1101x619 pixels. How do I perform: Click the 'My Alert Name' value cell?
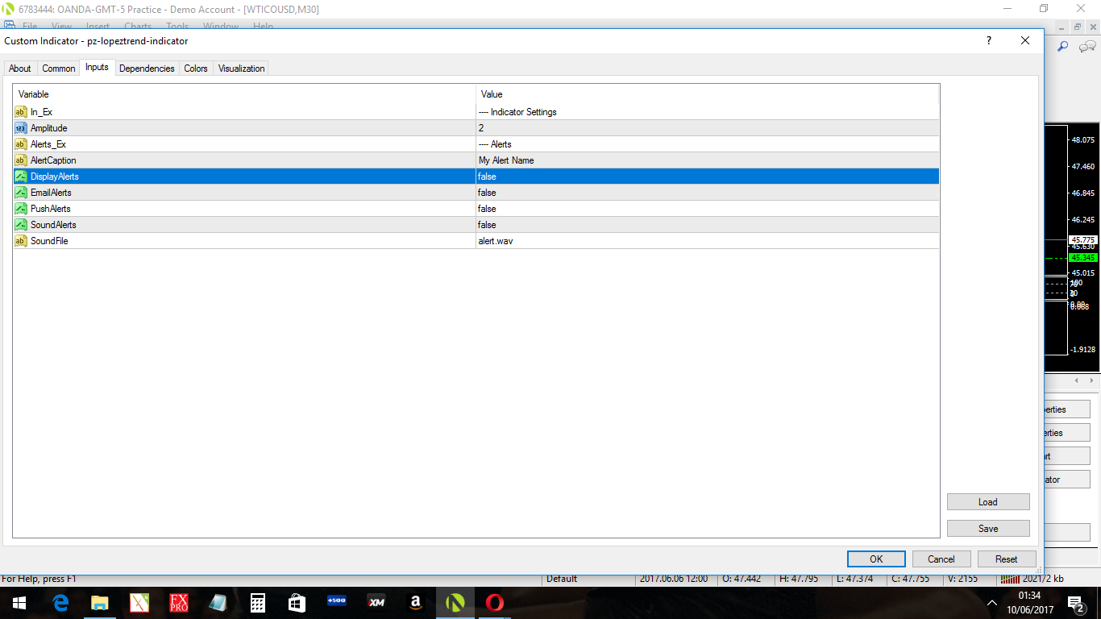708,160
